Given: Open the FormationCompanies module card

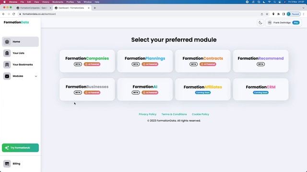Looking at the screenshot, I should coord(87,61).
